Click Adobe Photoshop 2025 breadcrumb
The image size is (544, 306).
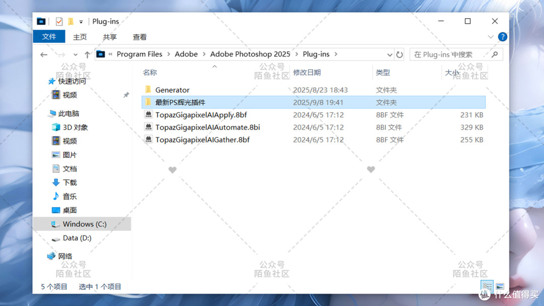pos(250,54)
